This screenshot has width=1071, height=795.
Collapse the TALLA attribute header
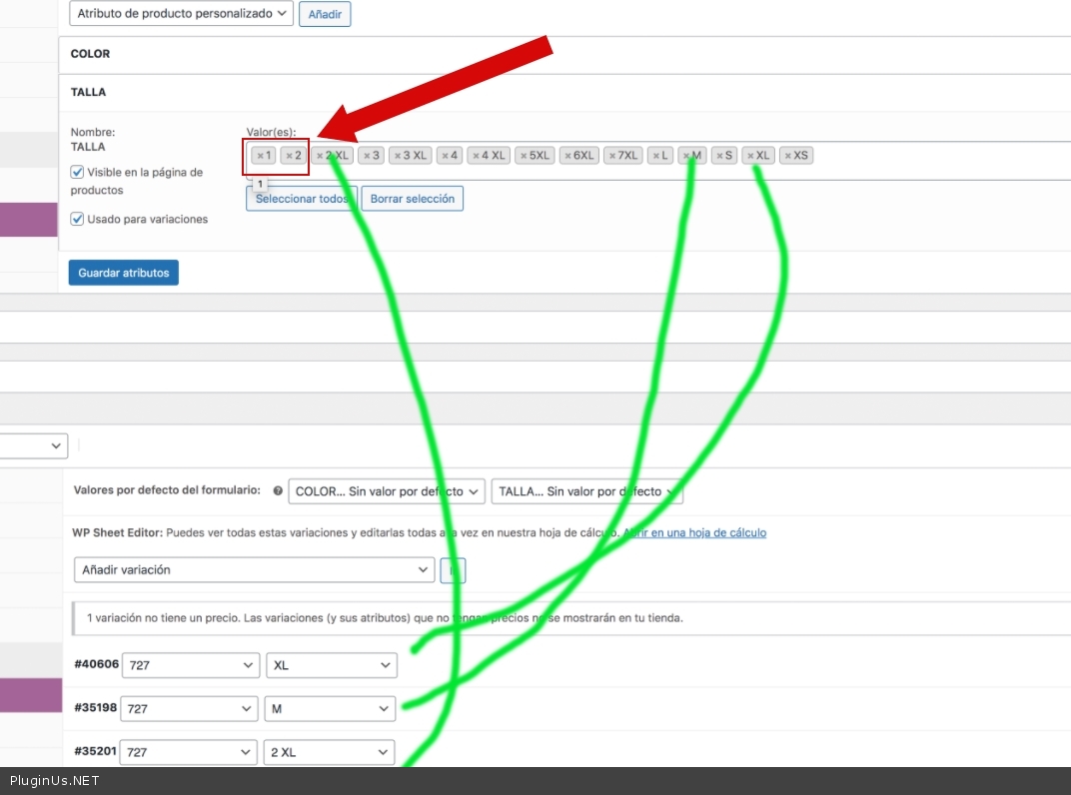(x=88, y=92)
